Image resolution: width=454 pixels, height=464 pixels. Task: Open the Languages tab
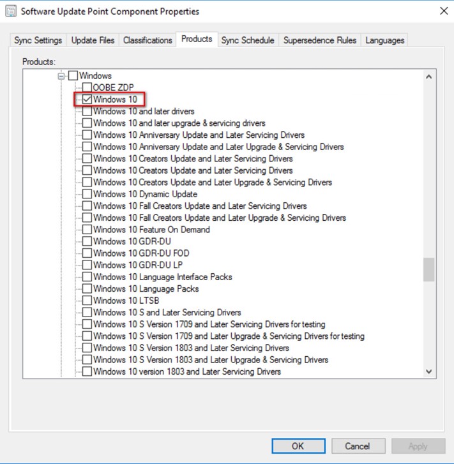[x=384, y=40]
